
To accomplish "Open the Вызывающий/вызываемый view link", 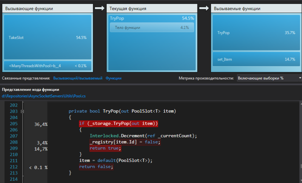I will tap(77, 78).
